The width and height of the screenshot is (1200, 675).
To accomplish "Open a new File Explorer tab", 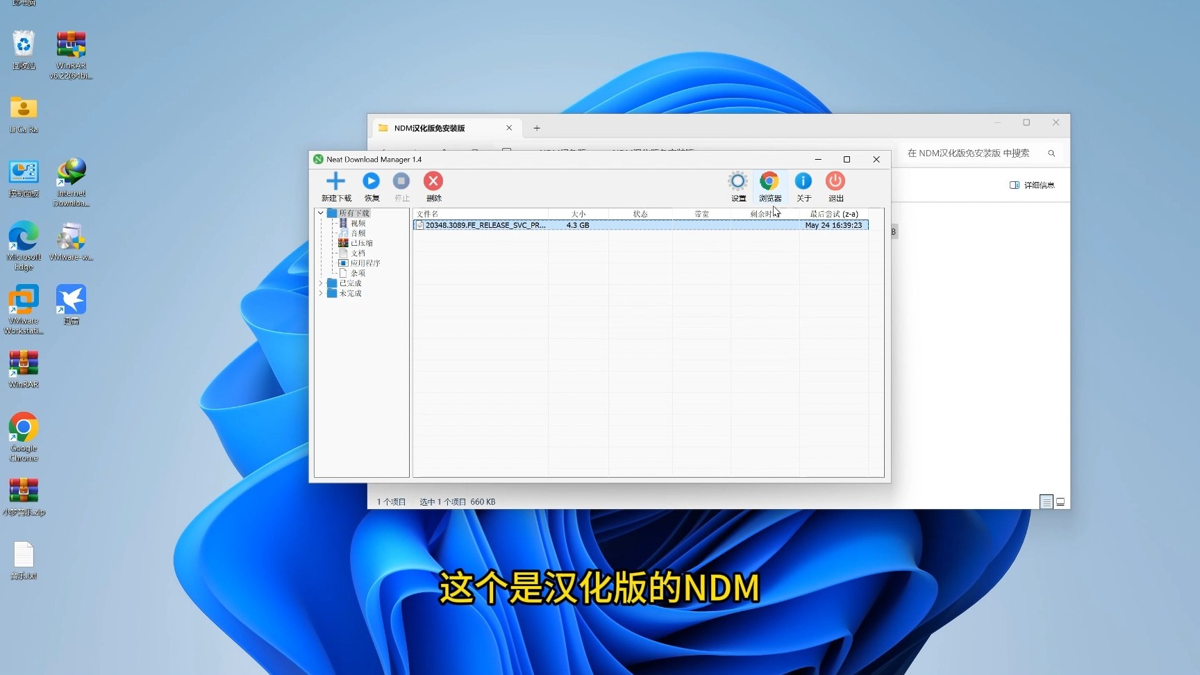I will point(537,128).
